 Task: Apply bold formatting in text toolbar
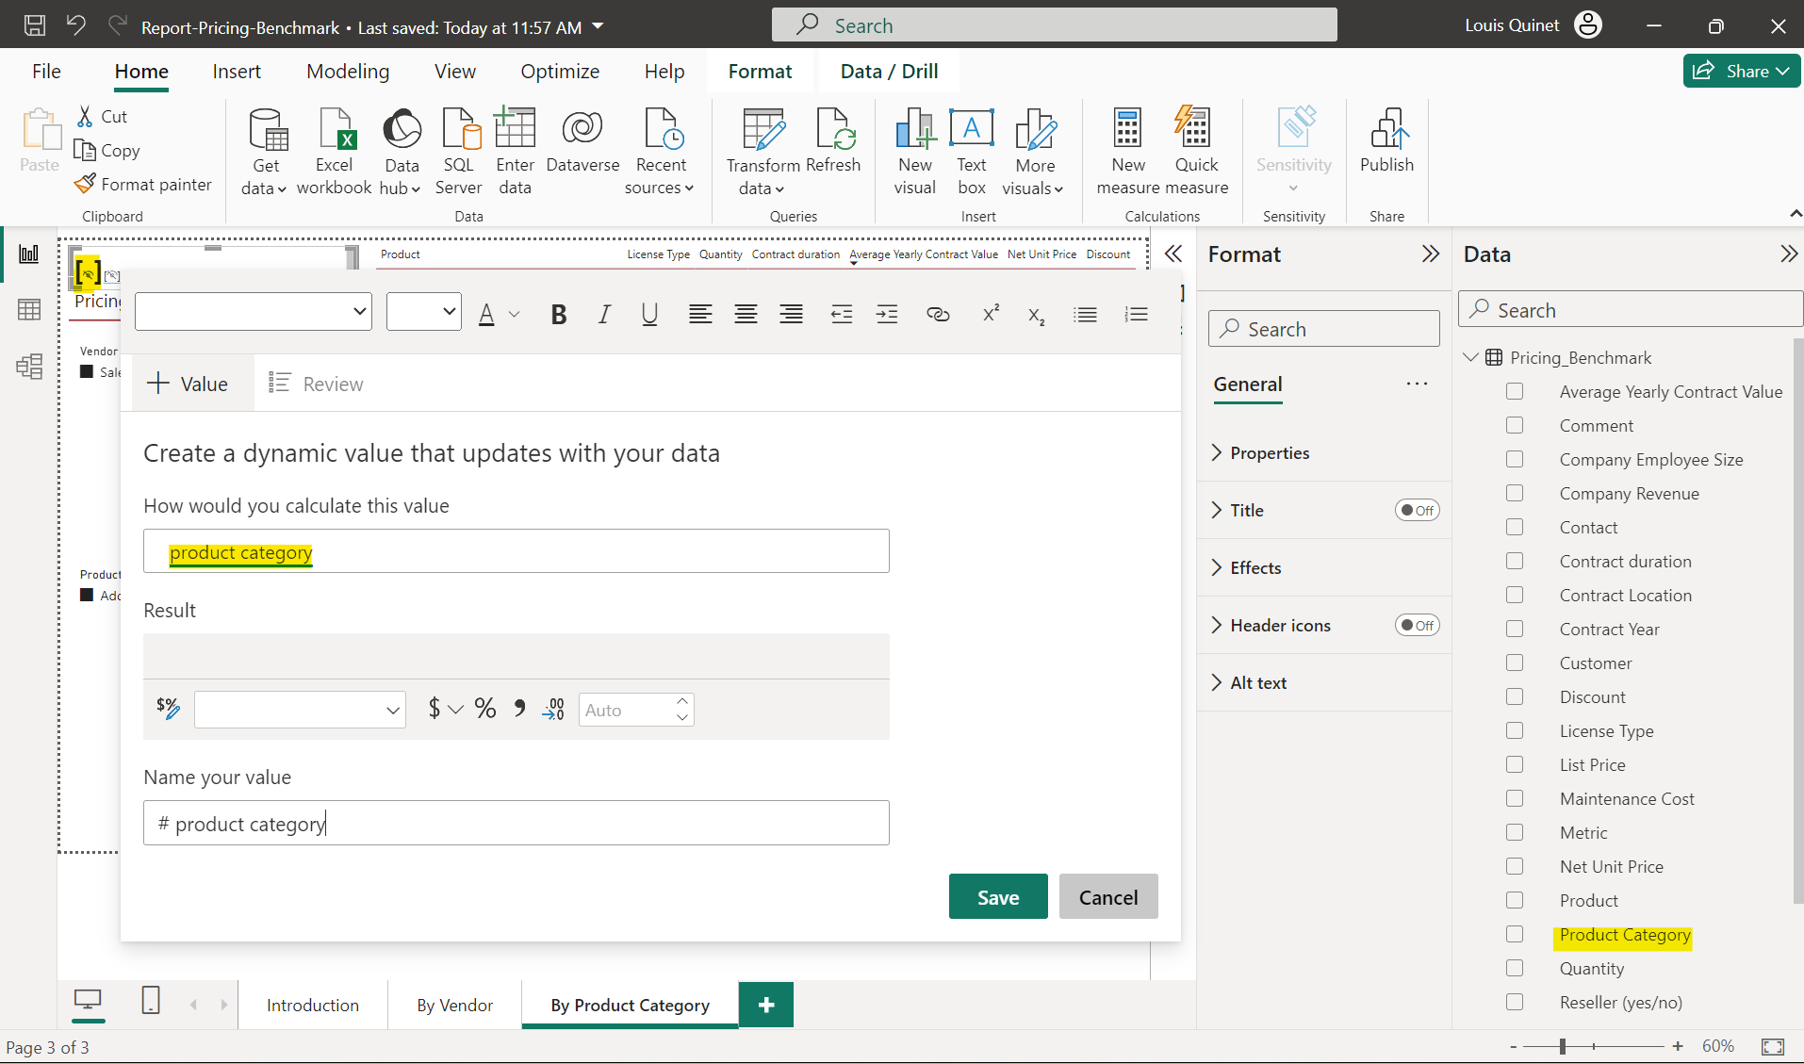tap(559, 315)
